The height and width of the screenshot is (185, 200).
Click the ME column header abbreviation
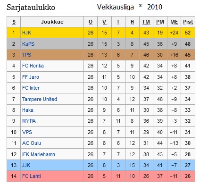pyautogui.click(x=174, y=22)
